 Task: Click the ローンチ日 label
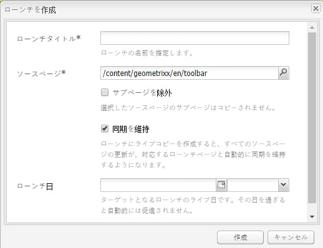coord(35,186)
